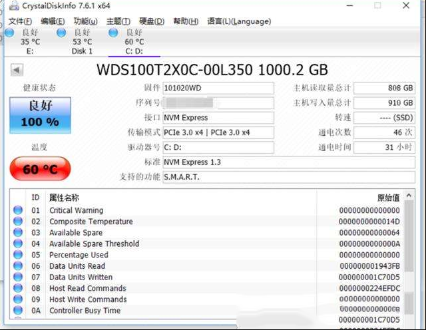Click the power on count 46 次
The width and height of the screenshot is (426, 330).
385,132
